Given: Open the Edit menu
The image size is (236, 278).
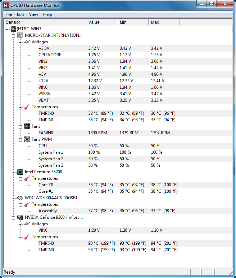Looking at the screenshot, I should pos(21,14).
